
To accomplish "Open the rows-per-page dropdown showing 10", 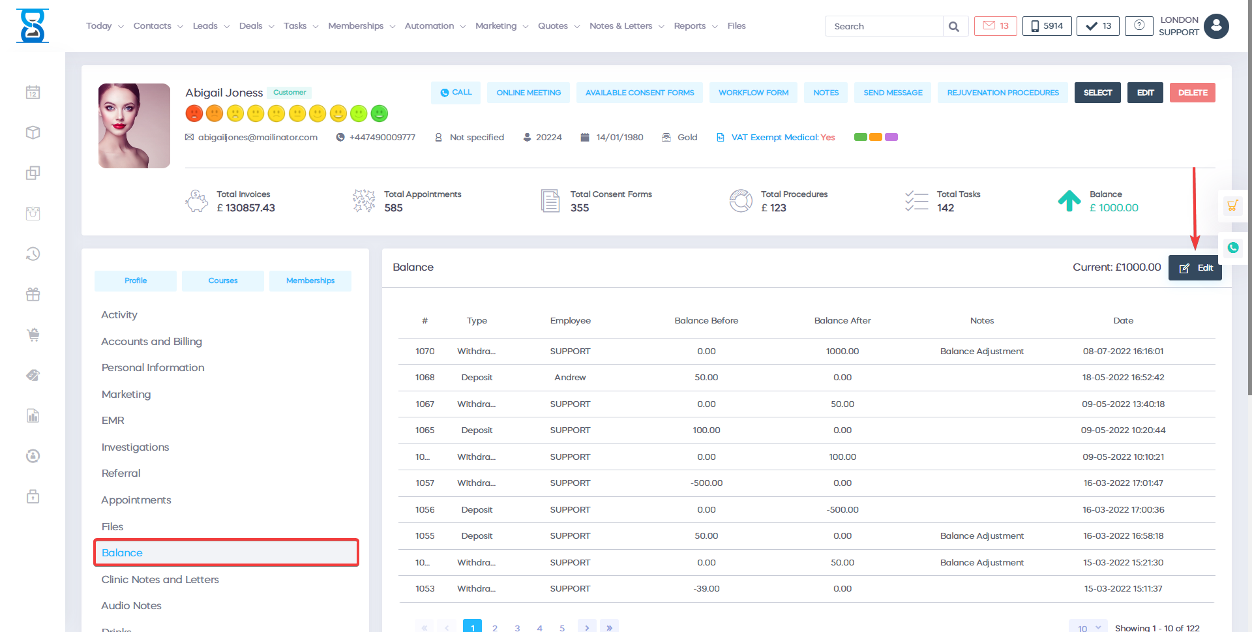I will (x=1088, y=627).
